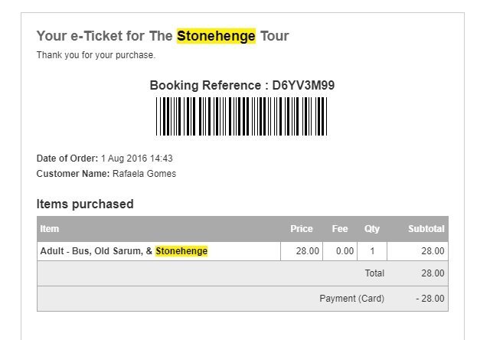The height and width of the screenshot is (340, 503).
Task: Click the quantity cell showing 1
Action: [372, 251]
